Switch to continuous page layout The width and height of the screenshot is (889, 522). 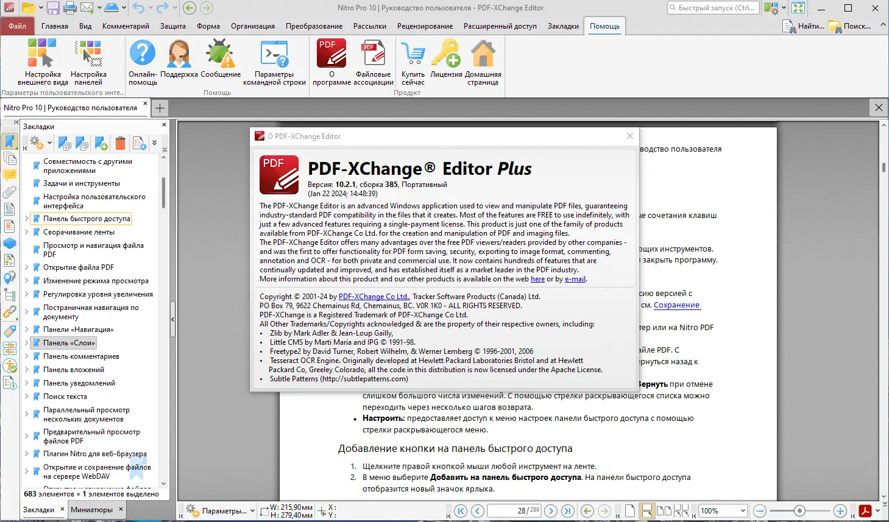click(647, 511)
